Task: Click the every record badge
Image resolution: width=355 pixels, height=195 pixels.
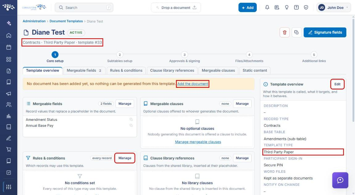Action: (102, 158)
